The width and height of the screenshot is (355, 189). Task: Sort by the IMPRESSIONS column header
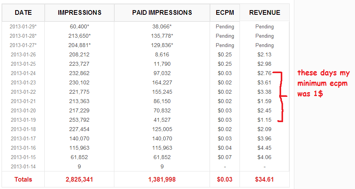pyautogui.click(x=79, y=12)
